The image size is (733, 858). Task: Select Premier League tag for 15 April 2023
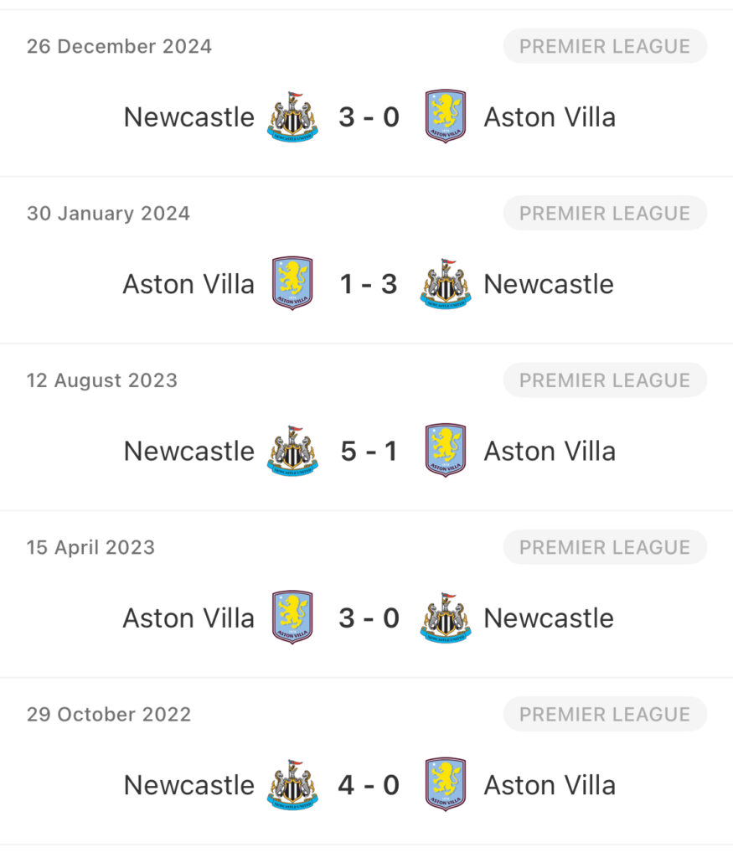(605, 546)
